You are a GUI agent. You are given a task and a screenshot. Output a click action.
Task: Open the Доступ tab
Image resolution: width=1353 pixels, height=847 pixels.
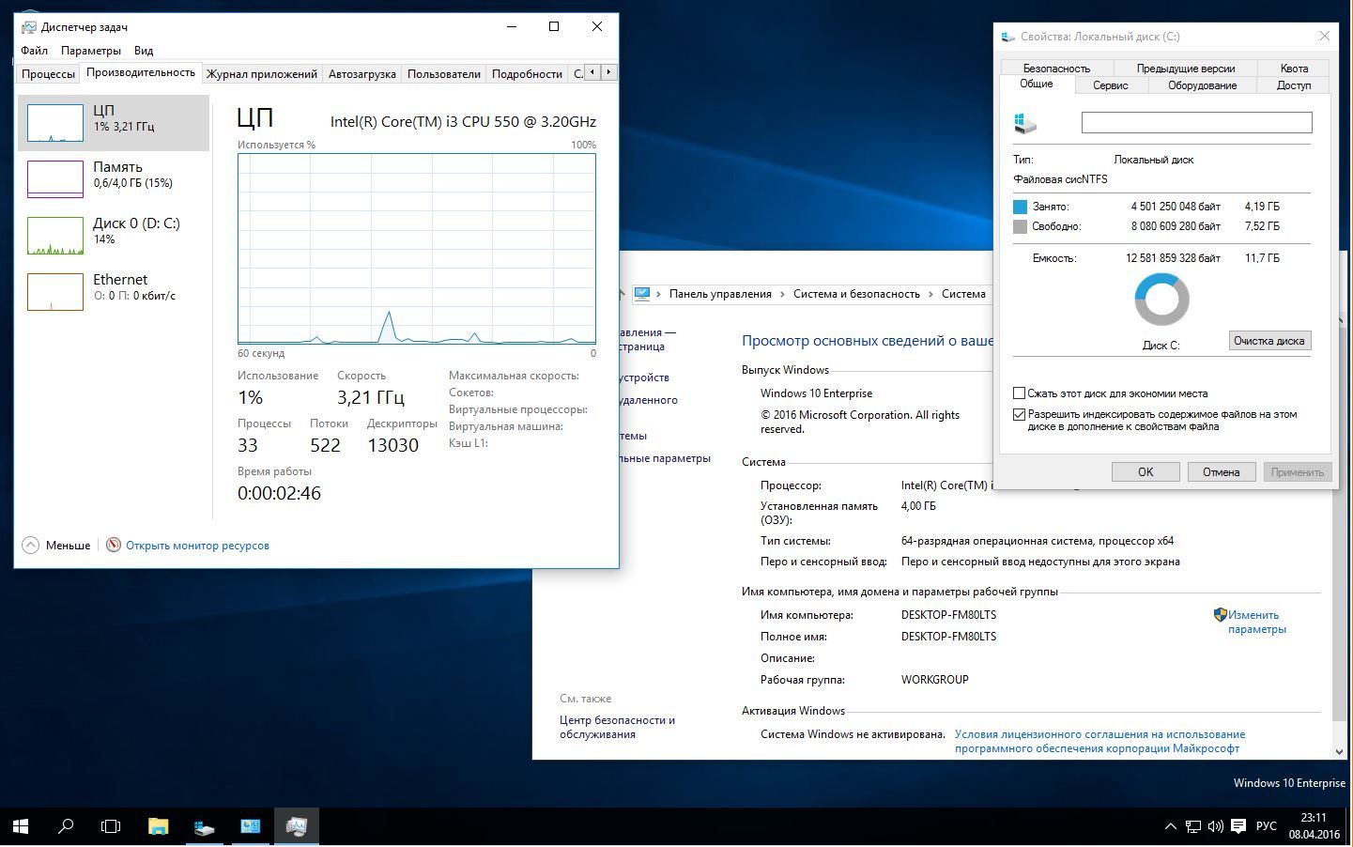pyautogui.click(x=1294, y=85)
